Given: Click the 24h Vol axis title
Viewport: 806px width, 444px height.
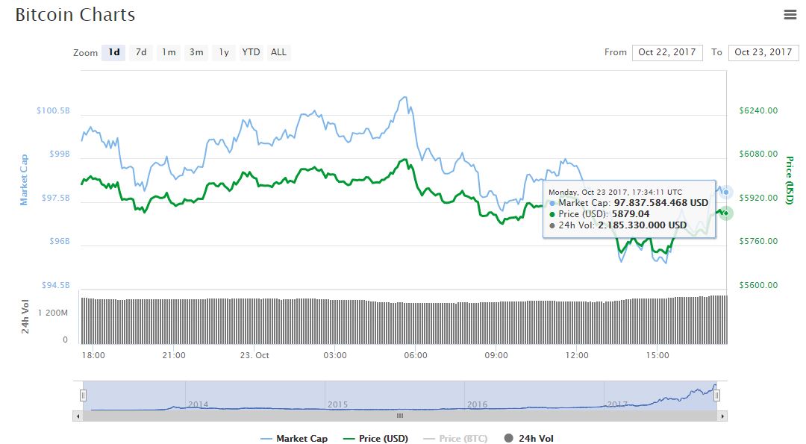Looking at the screenshot, I should [25, 316].
